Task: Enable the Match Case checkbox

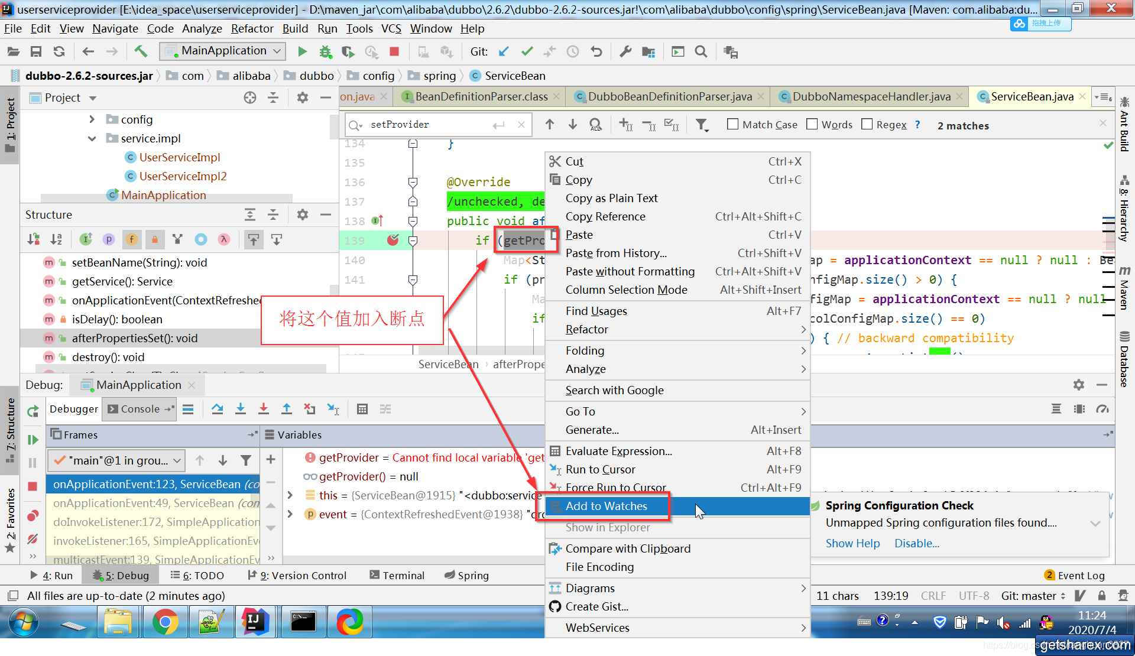Action: (733, 124)
